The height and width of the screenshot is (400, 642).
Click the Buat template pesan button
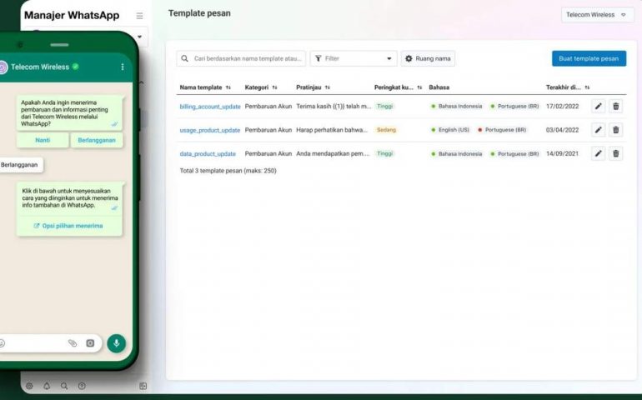tap(589, 58)
